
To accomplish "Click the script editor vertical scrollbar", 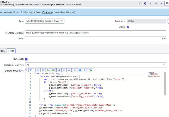I will [x=165, y=84].
